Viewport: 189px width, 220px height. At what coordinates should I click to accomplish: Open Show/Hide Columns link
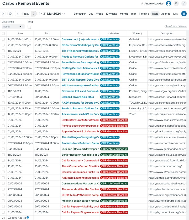(x=176, y=26)
